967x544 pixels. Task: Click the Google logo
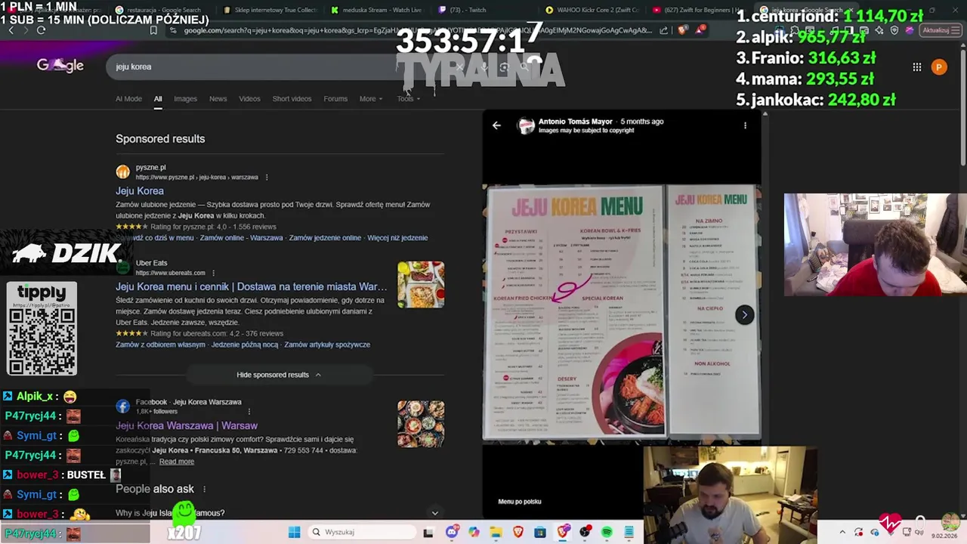click(x=60, y=66)
